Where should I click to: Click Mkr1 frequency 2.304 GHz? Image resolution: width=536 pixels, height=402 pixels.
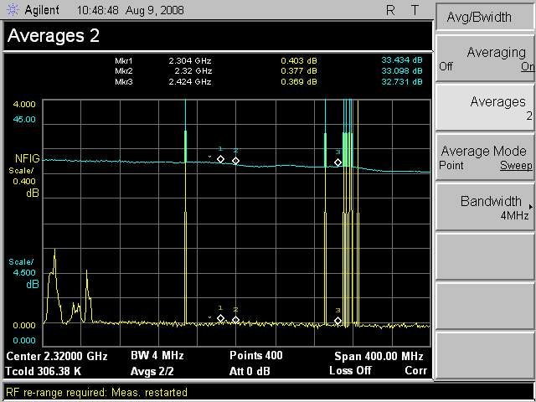[190, 61]
